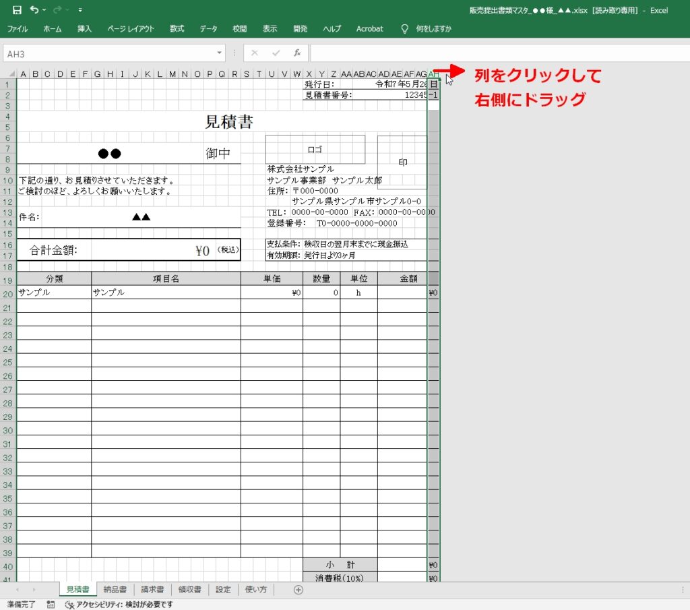The height and width of the screenshot is (610, 690).
Task: Switch to the 納品書 sheet tab
Action: click(x=115, y=589)
